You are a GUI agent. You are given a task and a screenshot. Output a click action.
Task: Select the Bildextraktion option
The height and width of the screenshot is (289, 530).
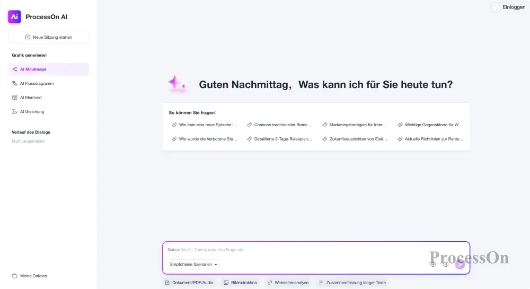240,283
